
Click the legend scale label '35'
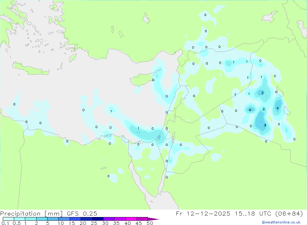(116, 223)
